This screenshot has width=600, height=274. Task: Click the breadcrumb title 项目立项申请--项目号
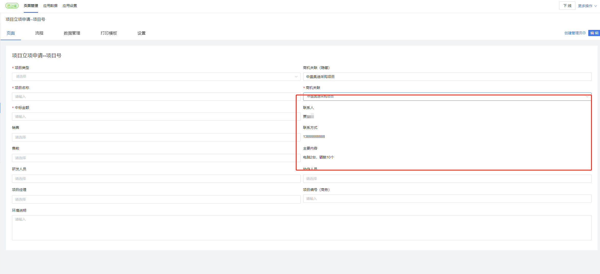coord(25,19)
